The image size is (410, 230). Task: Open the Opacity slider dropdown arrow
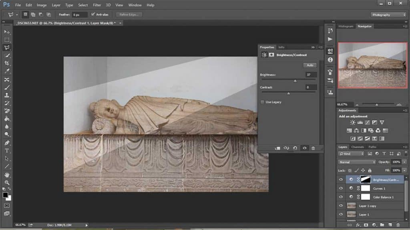pos(404,162)
